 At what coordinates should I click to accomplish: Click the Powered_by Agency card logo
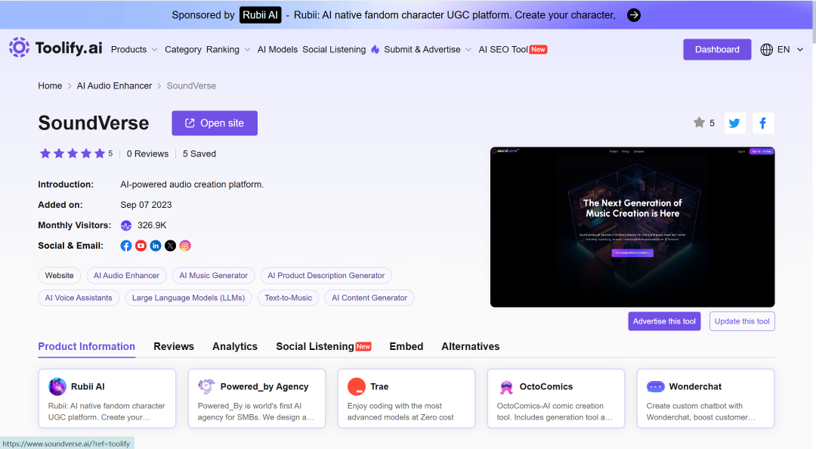[x=206, y=386]
